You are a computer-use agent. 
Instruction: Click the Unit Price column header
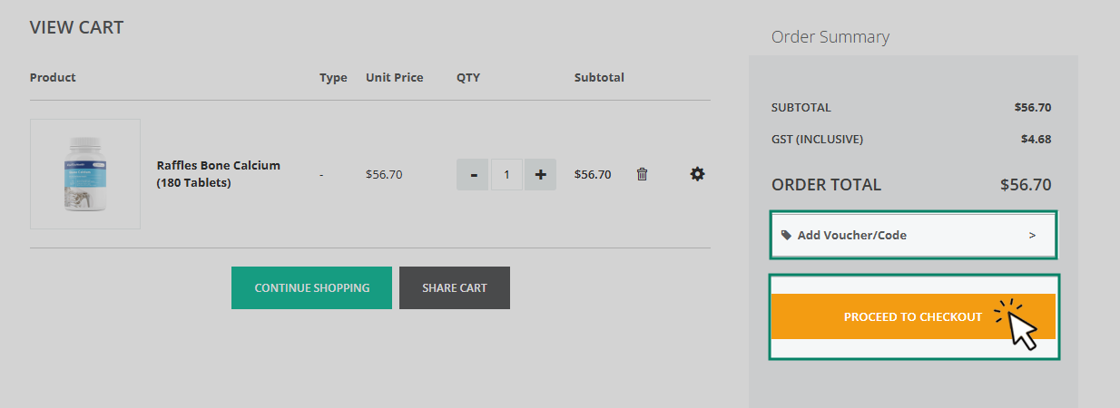pyautogui.click(x=394, y=77)
